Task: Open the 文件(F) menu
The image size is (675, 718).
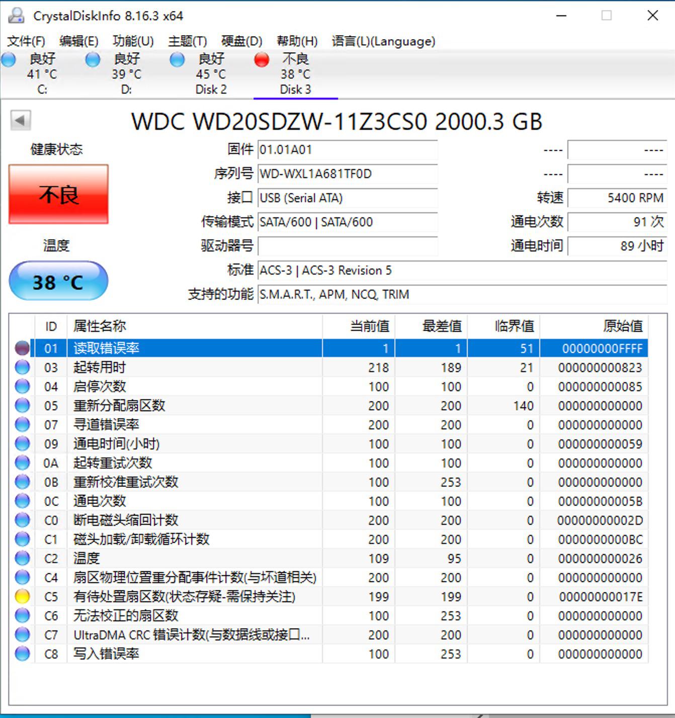Action: click(26, 41)
